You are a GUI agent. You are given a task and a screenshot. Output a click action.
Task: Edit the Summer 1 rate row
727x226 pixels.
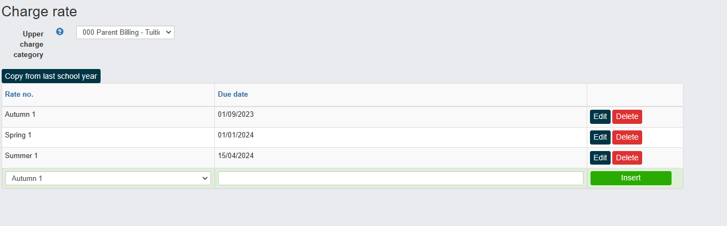click(600, 158)
